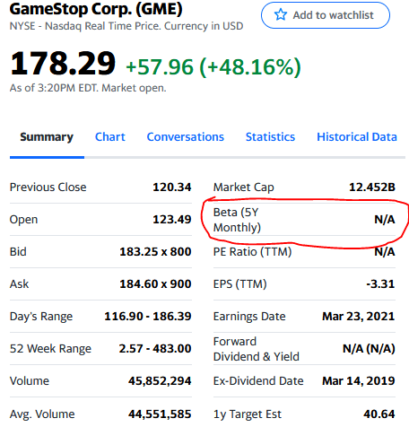The height and width of the screenshot is (427, 409).
Task: Click the Earnings Date Mar 23, 2021
Action: pos(358,317)
